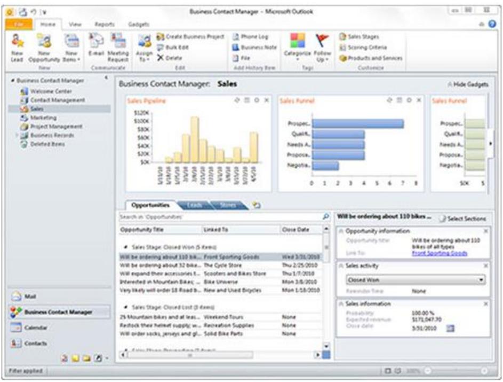Open the New Items menu
The width and height of the screenshot is (503, 382).
(71, 48)
